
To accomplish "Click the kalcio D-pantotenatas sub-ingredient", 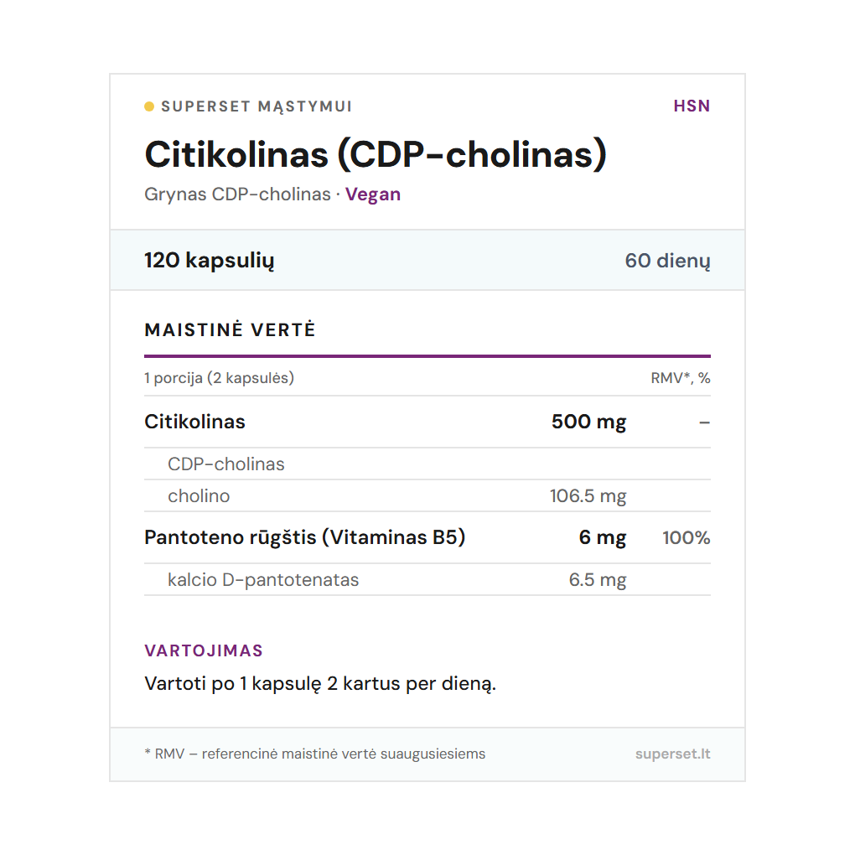I will pos(263,580).
